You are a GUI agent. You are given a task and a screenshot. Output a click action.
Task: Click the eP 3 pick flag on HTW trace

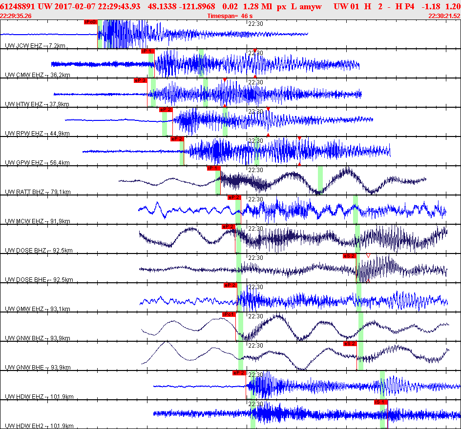[x=140, y=80]
